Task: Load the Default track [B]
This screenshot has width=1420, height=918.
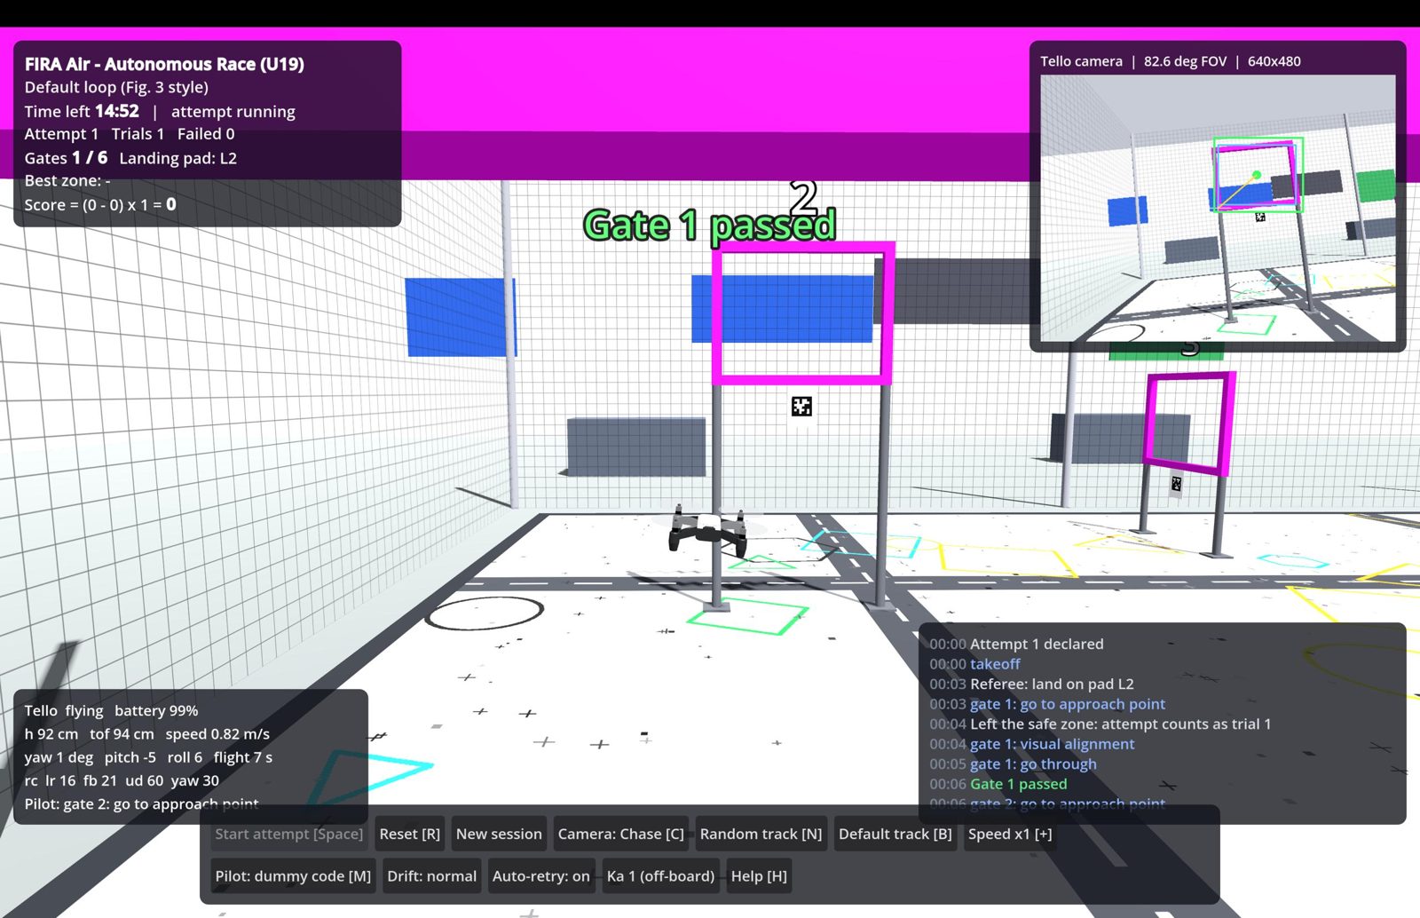Action: (895, 834)
